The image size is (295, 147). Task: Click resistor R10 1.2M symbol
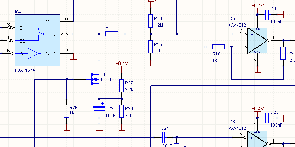click(151, 21)
